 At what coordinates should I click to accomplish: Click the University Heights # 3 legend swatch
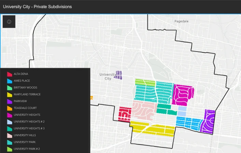(10, 129)
